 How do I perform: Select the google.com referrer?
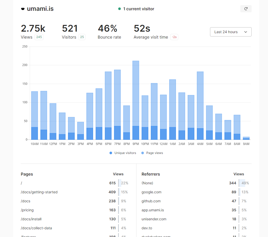[151, 192]
